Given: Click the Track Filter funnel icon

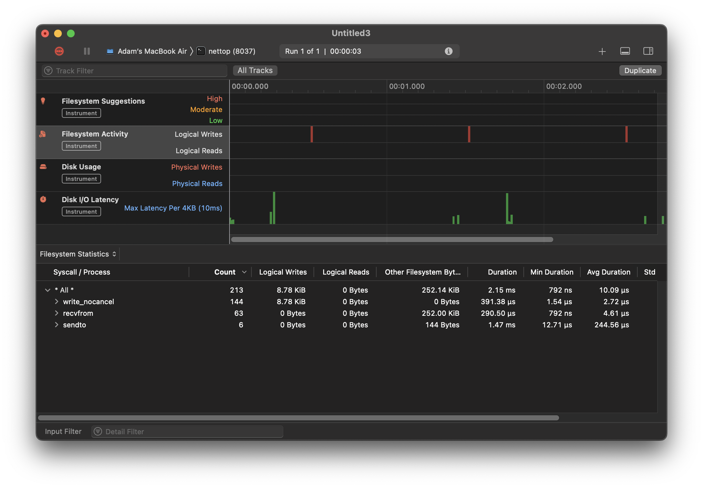Looking at the screenshot, I should (x=48, y=71).
